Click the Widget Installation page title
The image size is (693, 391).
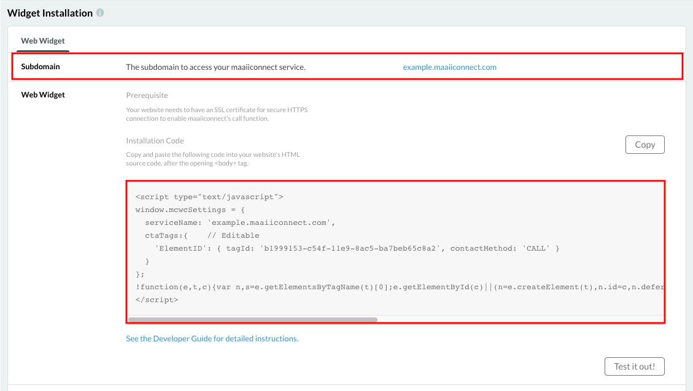click(50, 13)
